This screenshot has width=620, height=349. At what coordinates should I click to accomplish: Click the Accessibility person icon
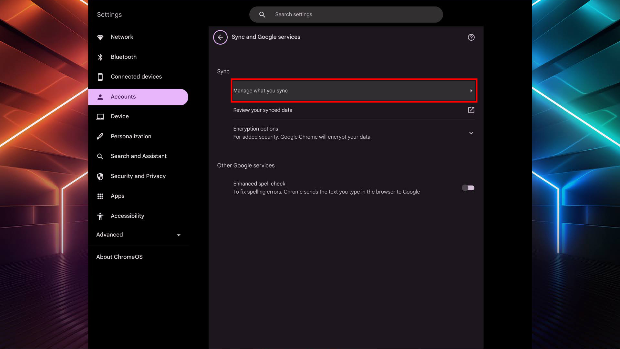point(100,216)
